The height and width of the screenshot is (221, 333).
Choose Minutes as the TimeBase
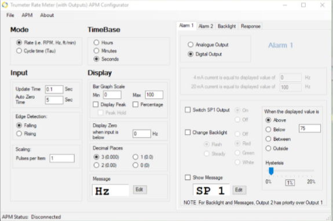point(96,51)
